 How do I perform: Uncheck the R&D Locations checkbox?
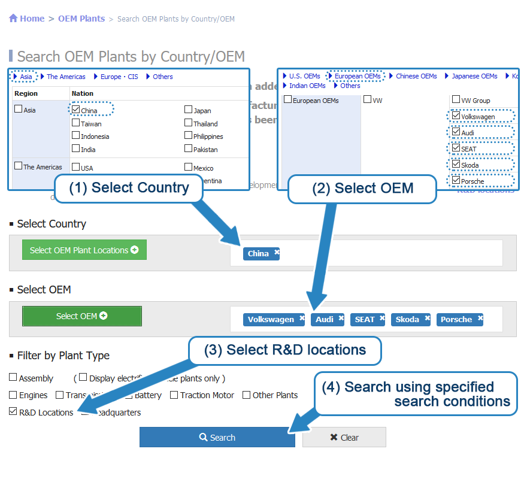point(13,411)
